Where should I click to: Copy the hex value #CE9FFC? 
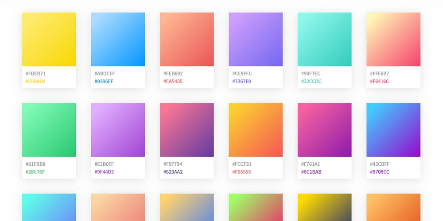tap(242, 73)
